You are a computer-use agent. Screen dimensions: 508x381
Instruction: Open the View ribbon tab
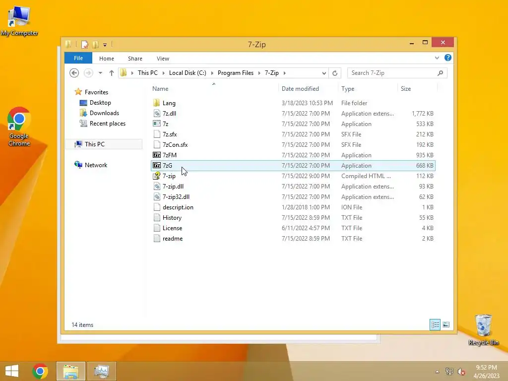(x=163, y=59)
